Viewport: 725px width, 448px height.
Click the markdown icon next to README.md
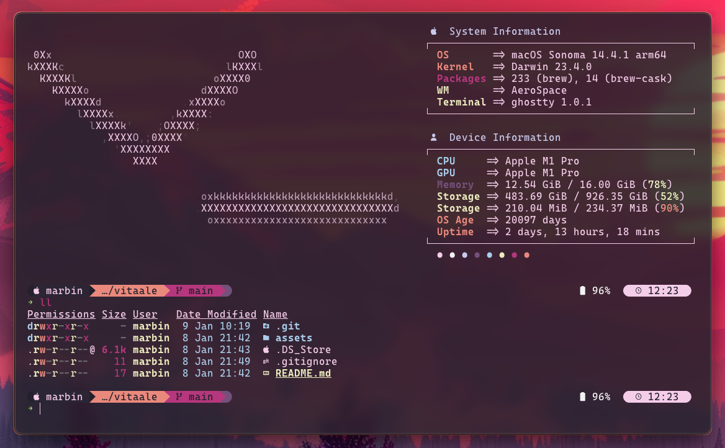(x=266, y=373)
